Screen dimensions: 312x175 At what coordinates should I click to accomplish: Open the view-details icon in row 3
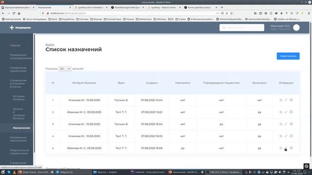pos(281,124)
